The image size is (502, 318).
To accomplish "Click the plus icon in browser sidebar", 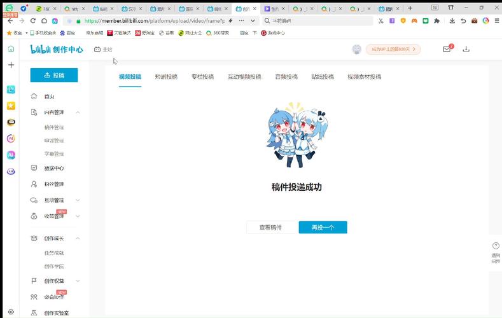I will pos(11,65).
